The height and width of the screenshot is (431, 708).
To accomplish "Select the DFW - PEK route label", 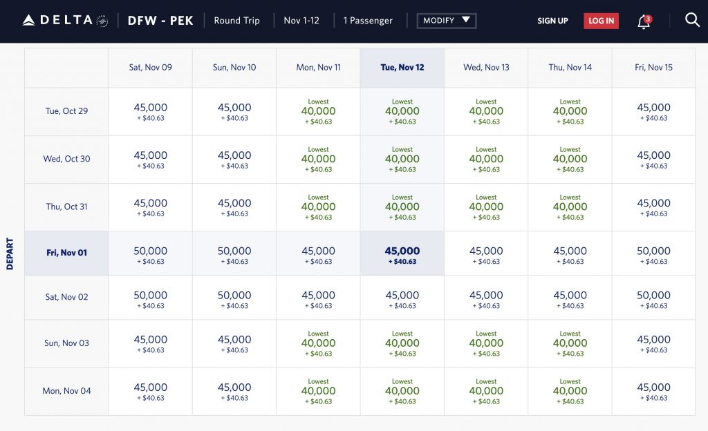I will point(160,21).
